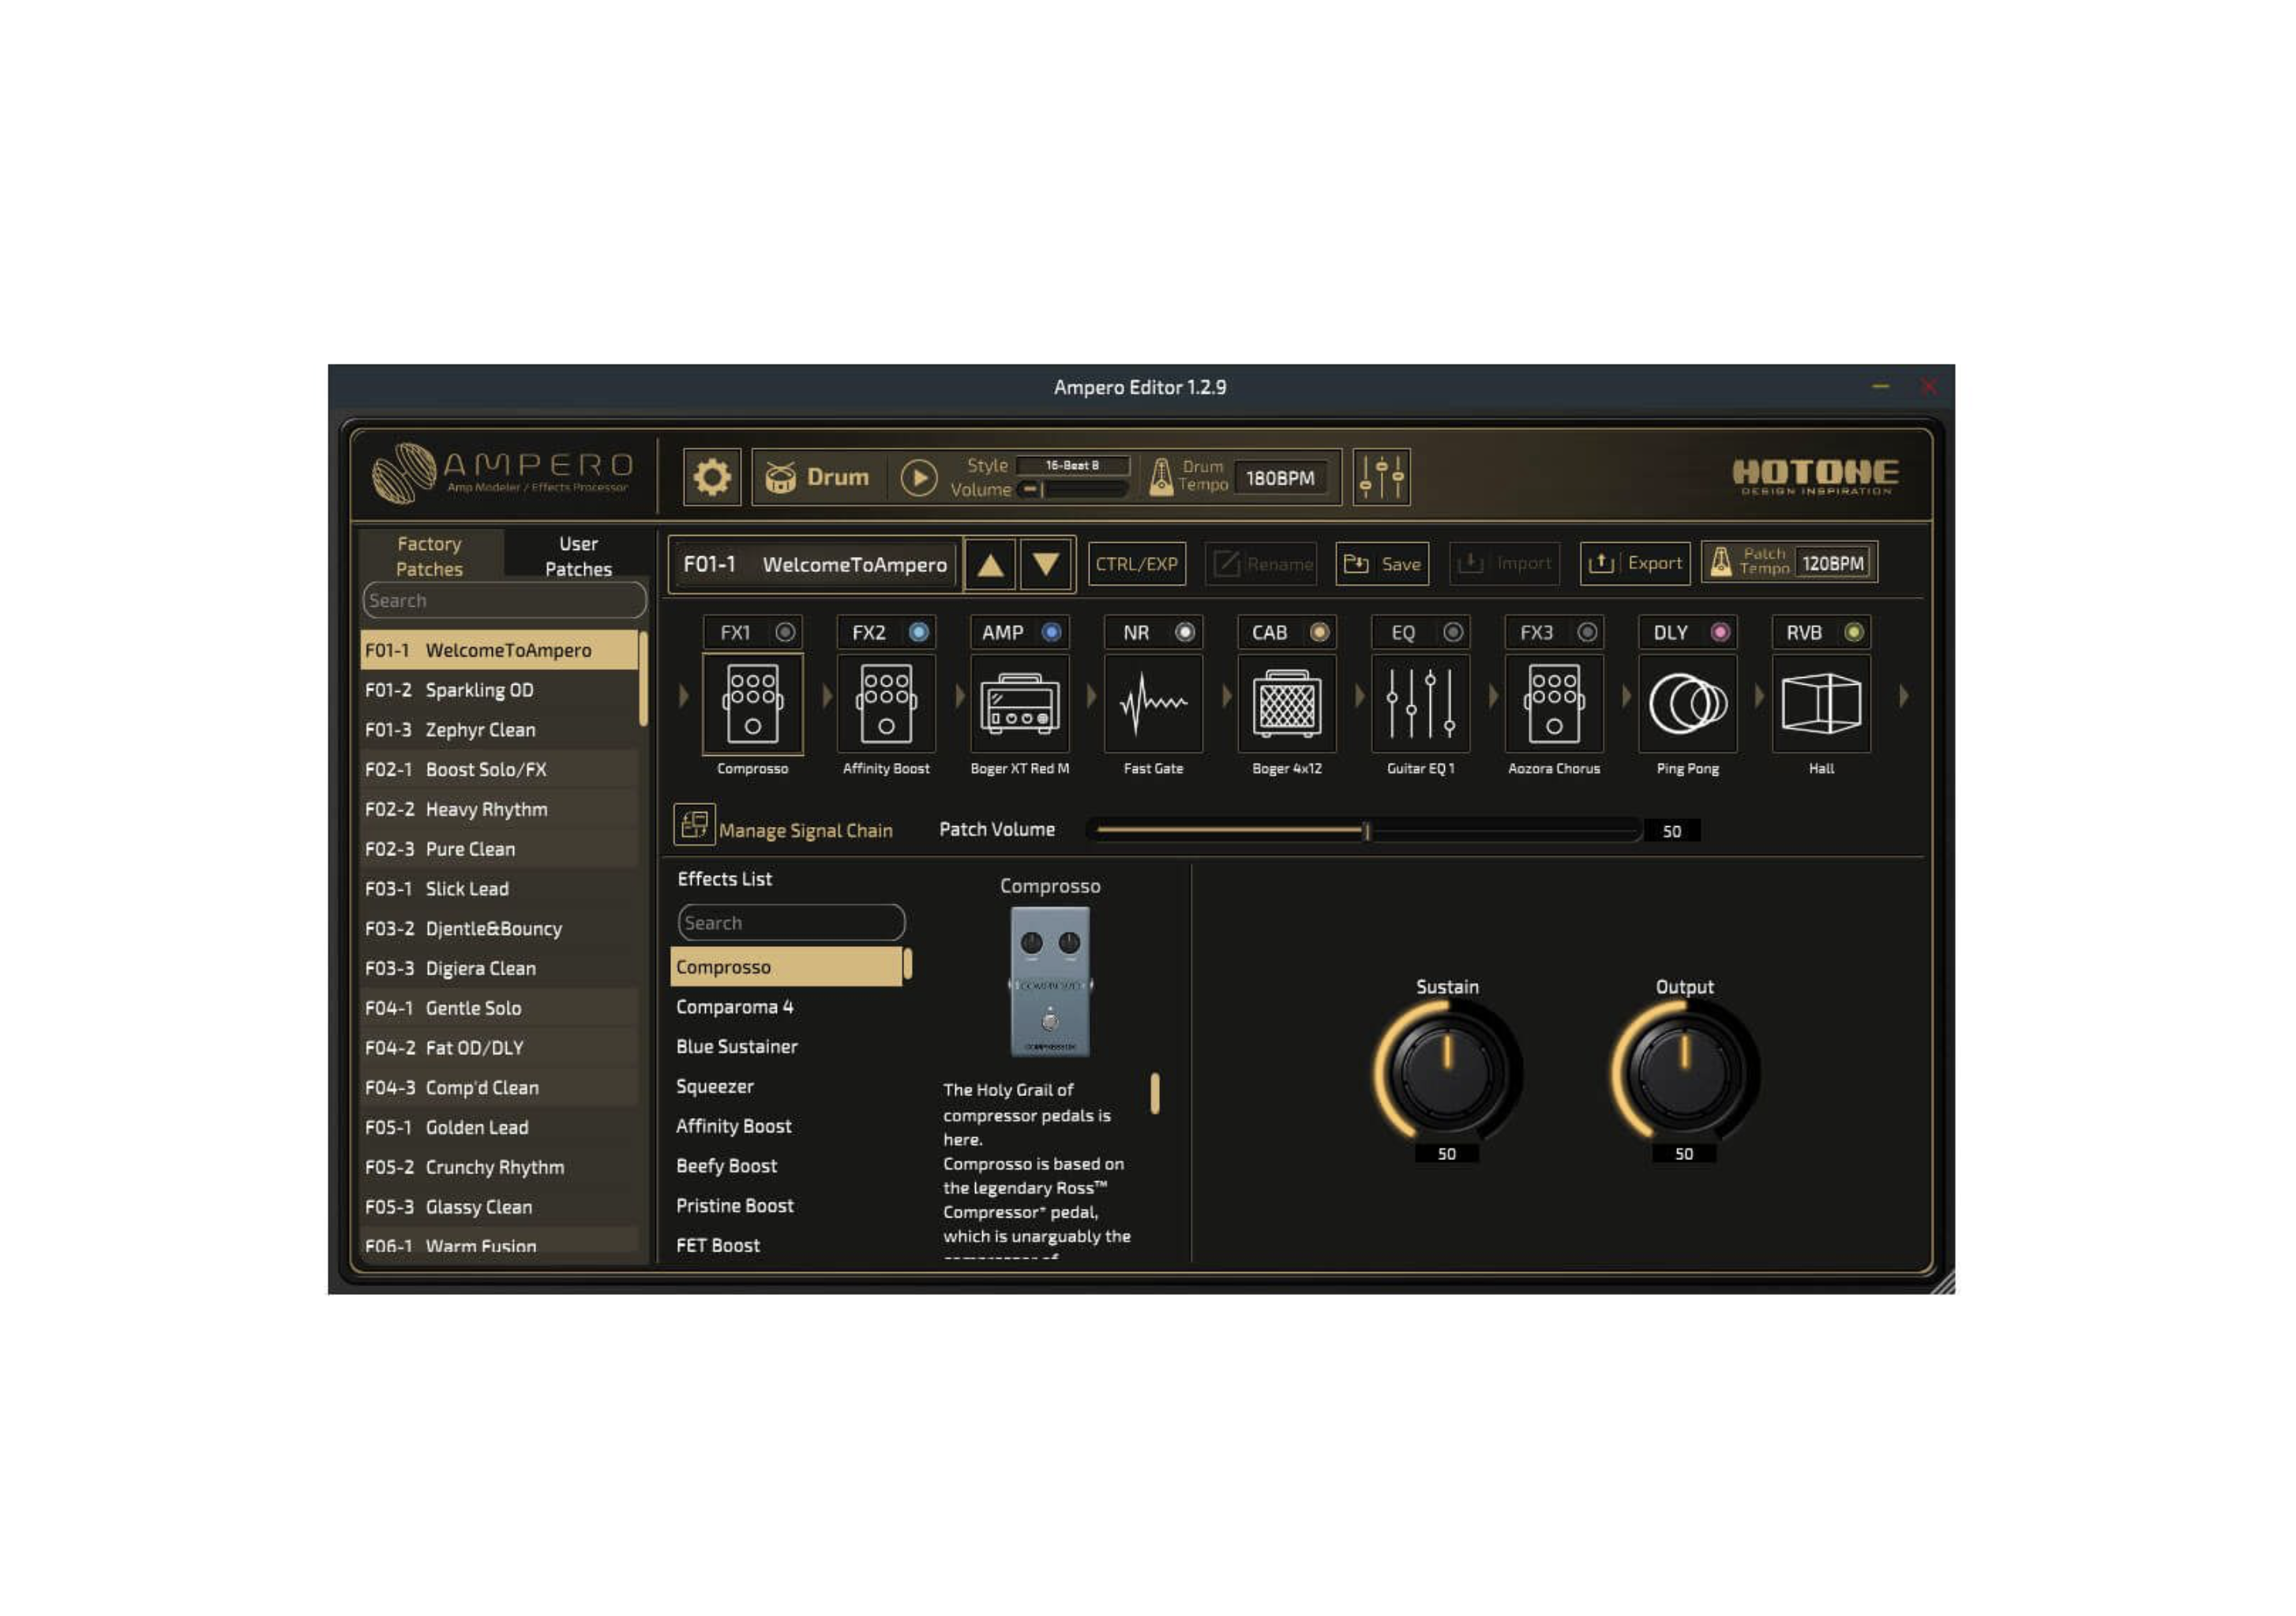This screenshot has height=1616, width=2296.
Task: Click the Manage Signal Chain link
Action: (x=806, y=832)
